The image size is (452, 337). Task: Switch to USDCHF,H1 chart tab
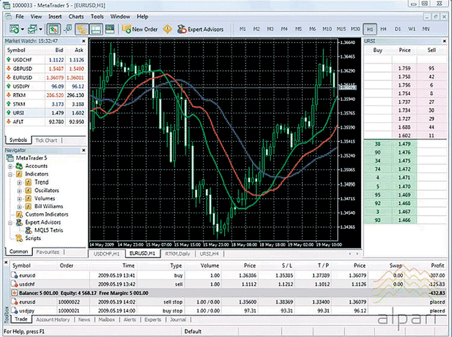107,254
